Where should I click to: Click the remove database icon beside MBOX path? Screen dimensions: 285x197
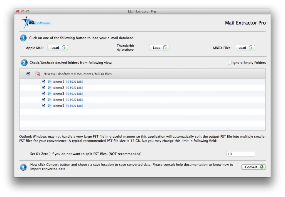click(37, 73)
